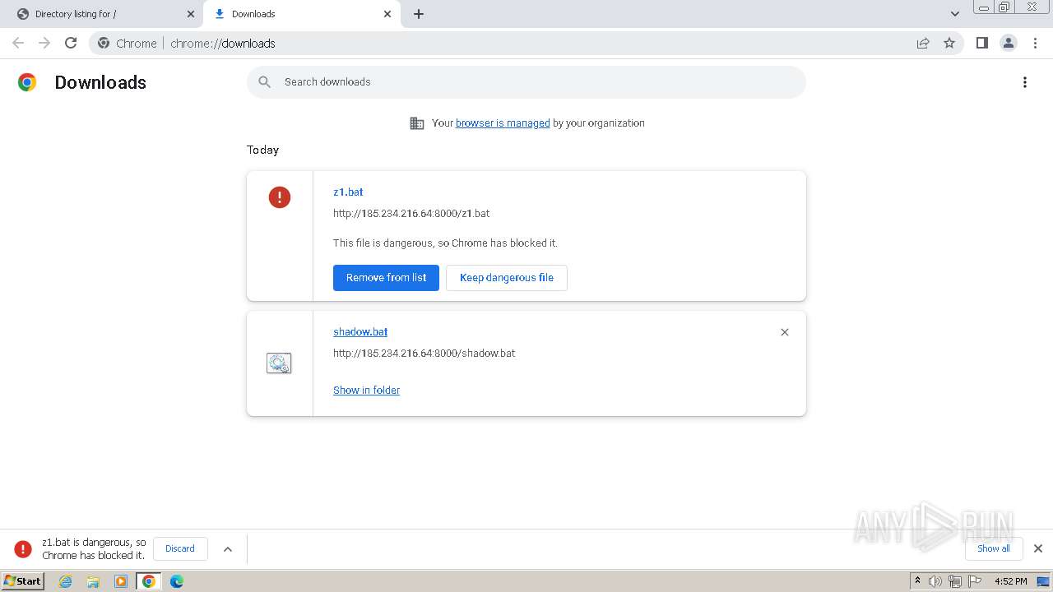Image resolution: width=1053 pixels, height=592 pixels.
Task: Click Show all downloads button
Action: [993, 548]
